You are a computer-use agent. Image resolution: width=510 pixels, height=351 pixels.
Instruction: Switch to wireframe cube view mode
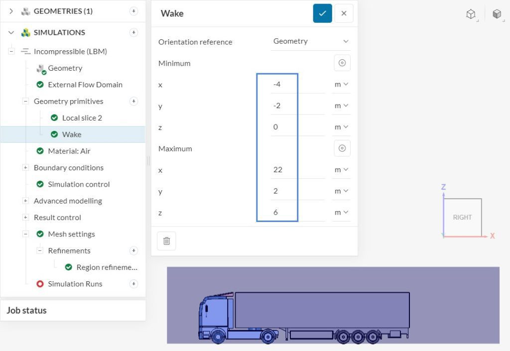[x=471, y=14]
